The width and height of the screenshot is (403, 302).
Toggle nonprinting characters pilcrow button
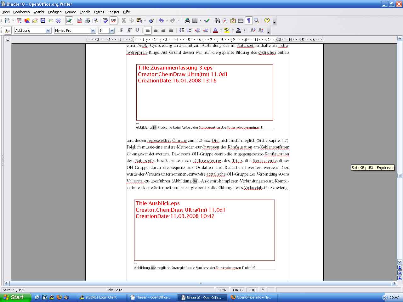click(249, 20)
